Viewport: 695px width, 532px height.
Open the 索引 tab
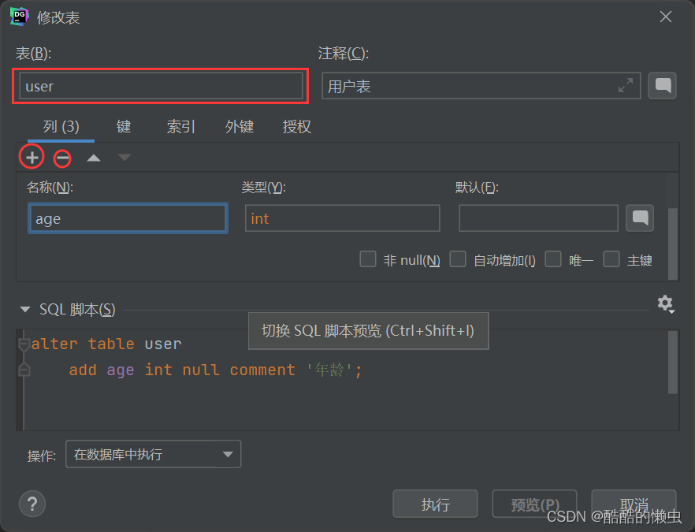pos(181,127)
